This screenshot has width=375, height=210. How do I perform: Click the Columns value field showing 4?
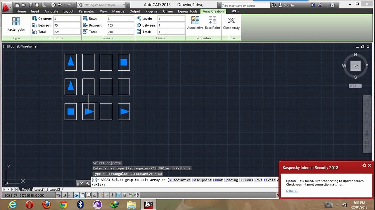[67, 19]
